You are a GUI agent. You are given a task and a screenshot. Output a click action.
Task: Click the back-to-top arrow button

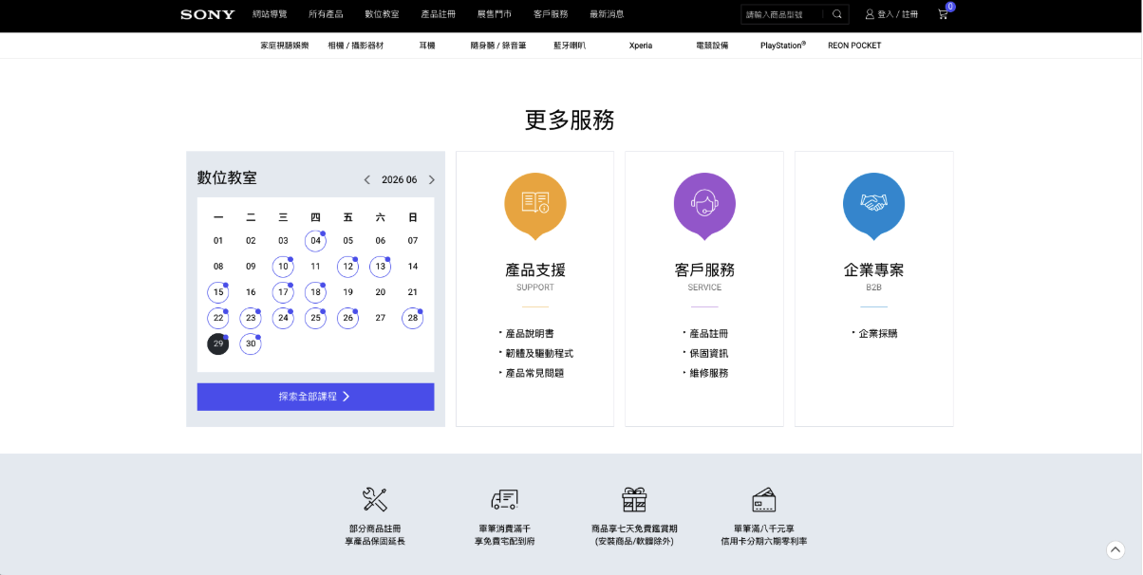tap(1115, 549)
